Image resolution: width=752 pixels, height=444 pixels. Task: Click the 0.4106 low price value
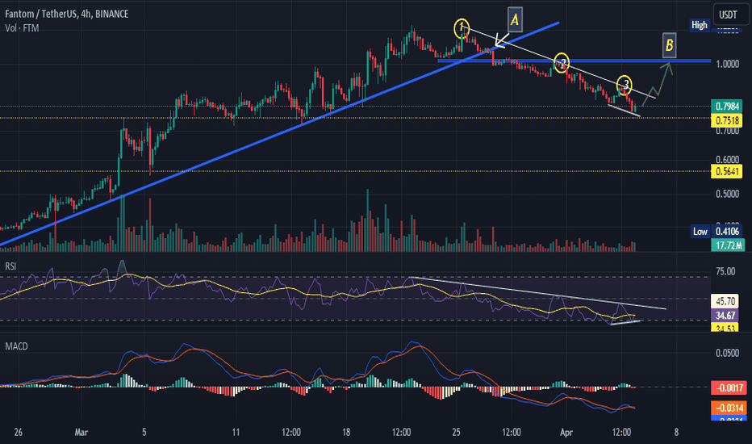(x=727, y=232)
